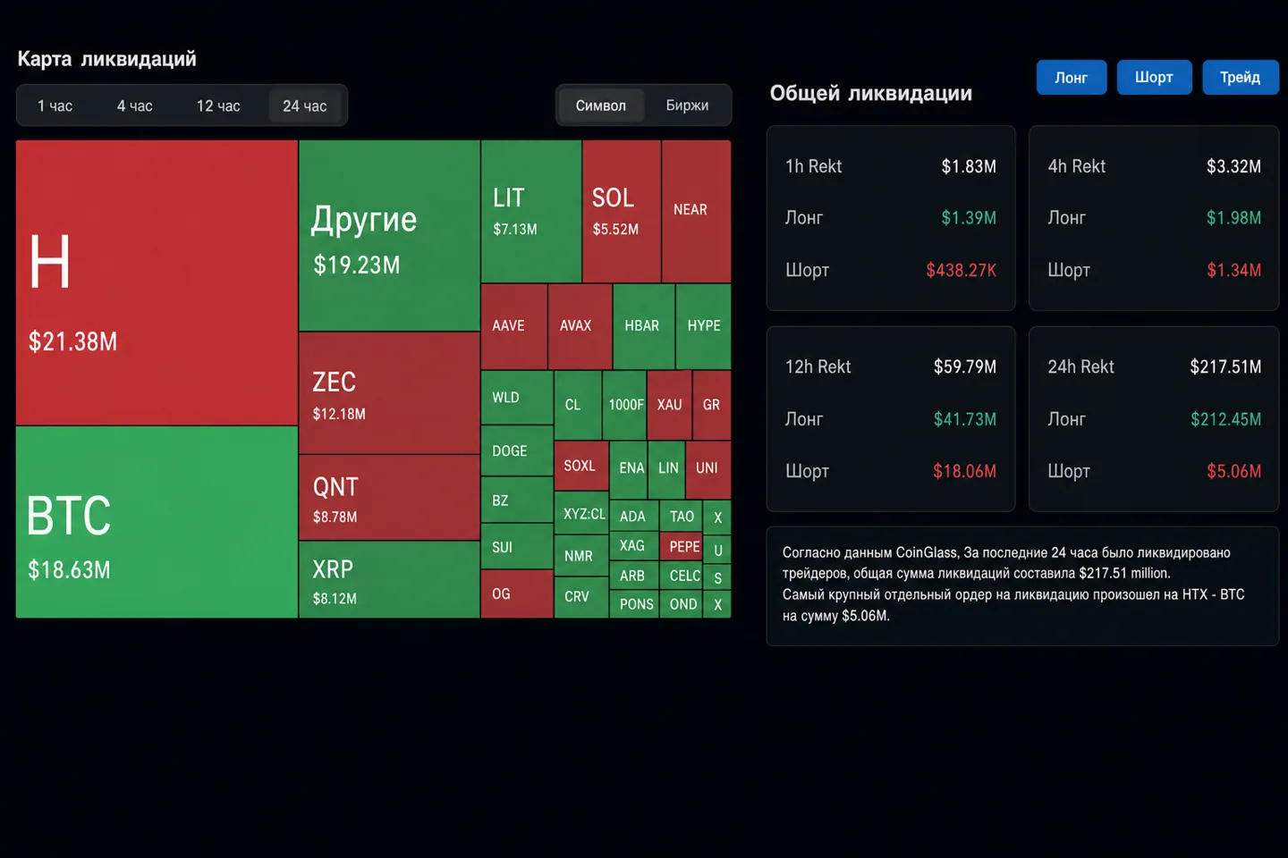Click the $18.06M short liquidation value

tap(965, 471)
